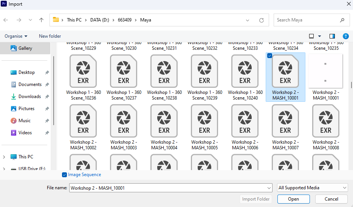Click in the Search Maya field

306,20
